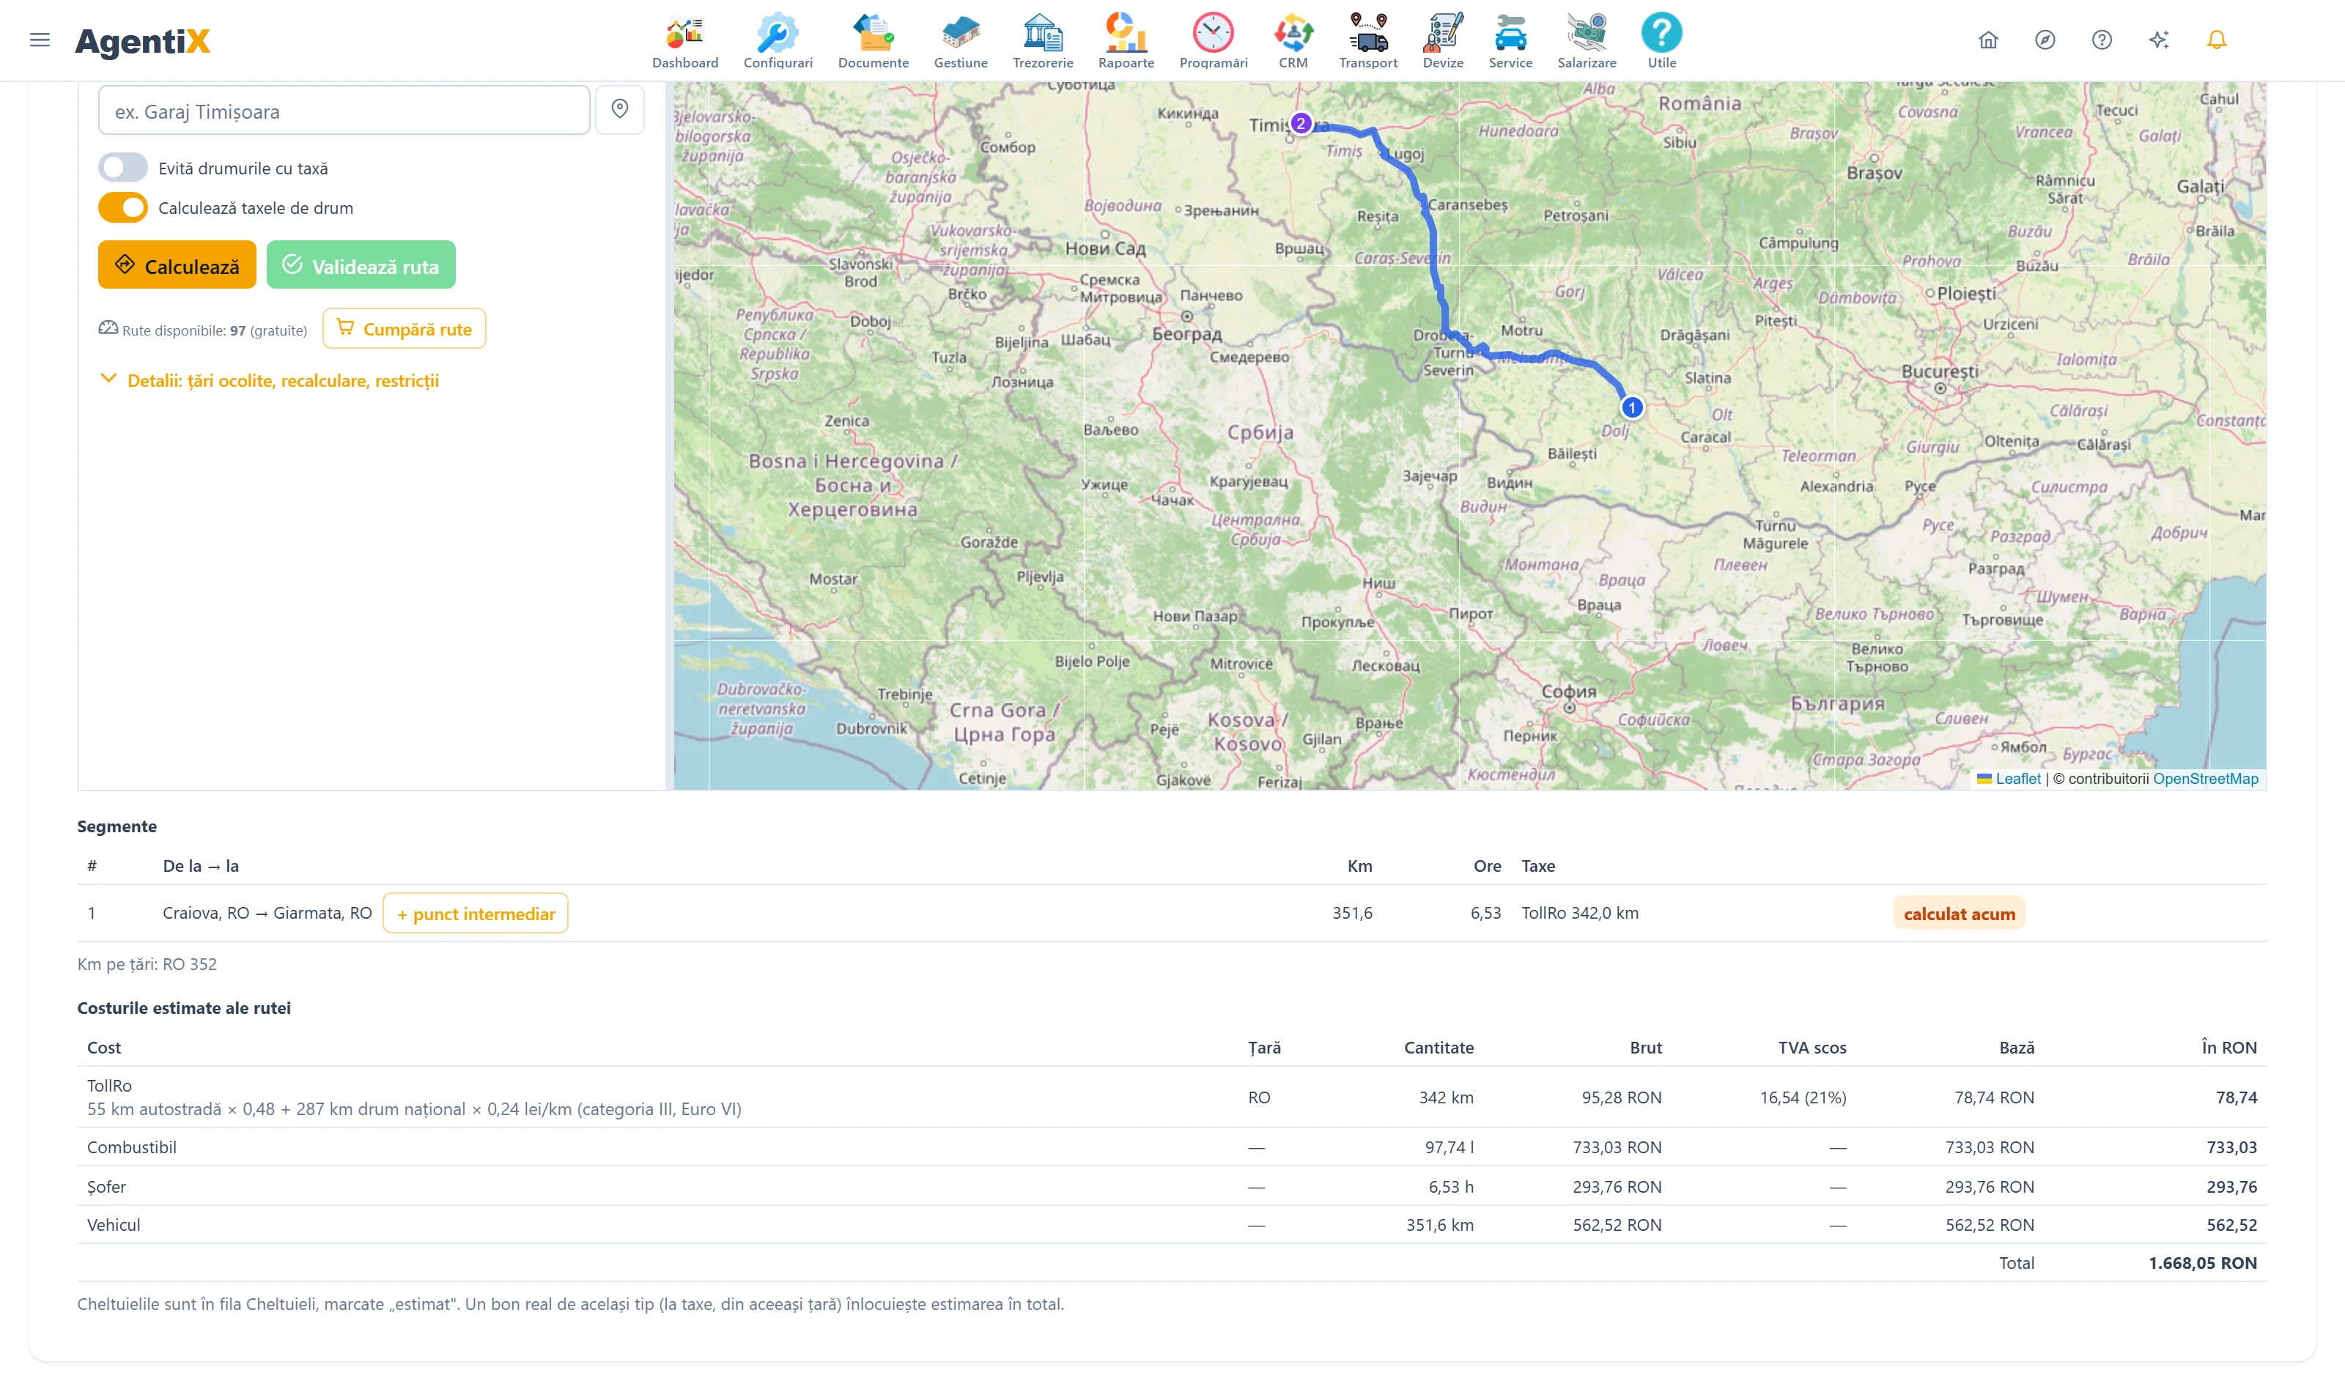Open the Dashboard module
Image resolution: width=2345 pixels, height=1392 pixels.
tap(684, 41)
